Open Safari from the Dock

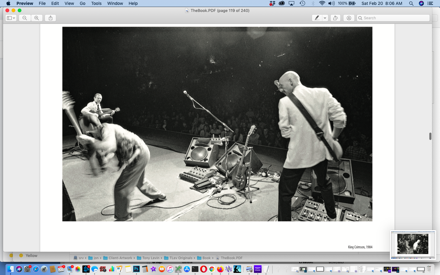pos(36,269)
